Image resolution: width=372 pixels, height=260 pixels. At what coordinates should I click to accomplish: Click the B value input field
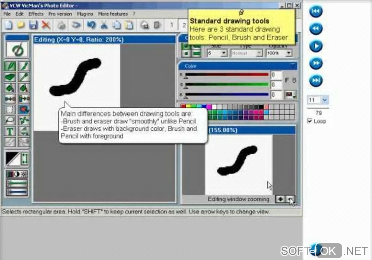click(276, 95)
